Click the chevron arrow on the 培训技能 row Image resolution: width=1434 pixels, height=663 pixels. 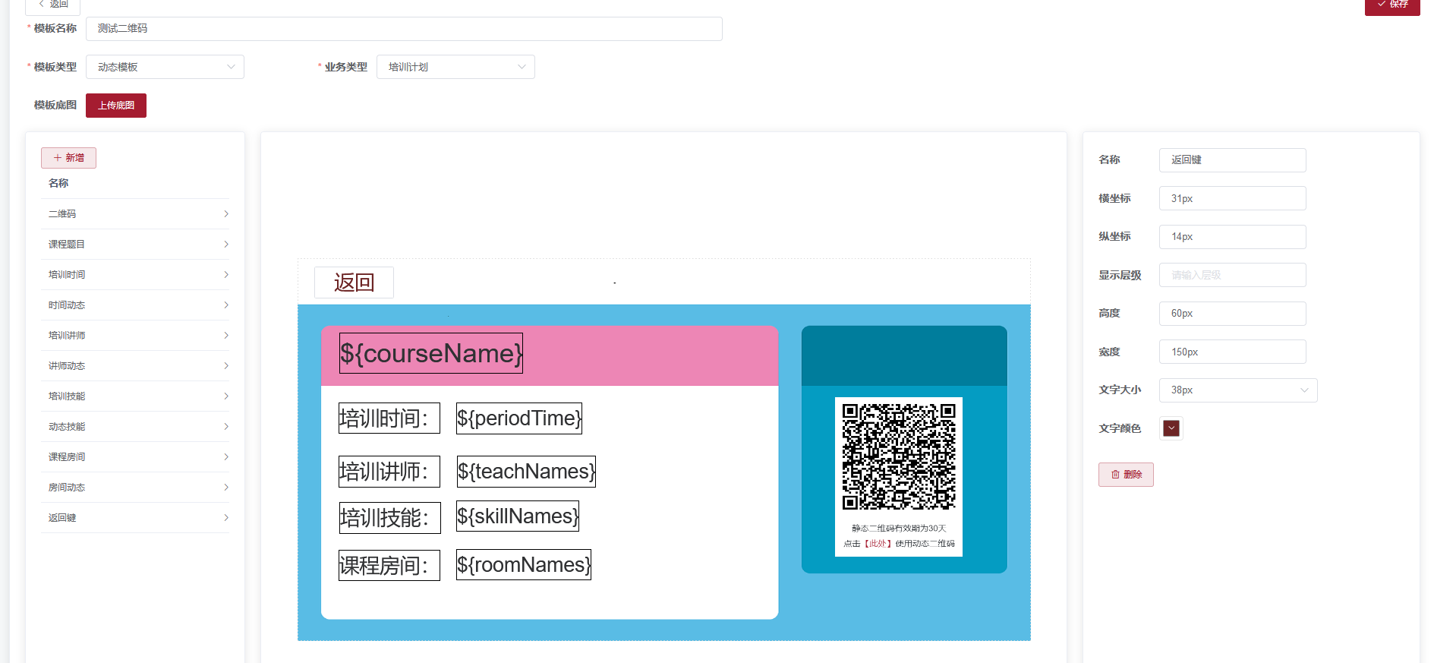[x=226, y=396]
